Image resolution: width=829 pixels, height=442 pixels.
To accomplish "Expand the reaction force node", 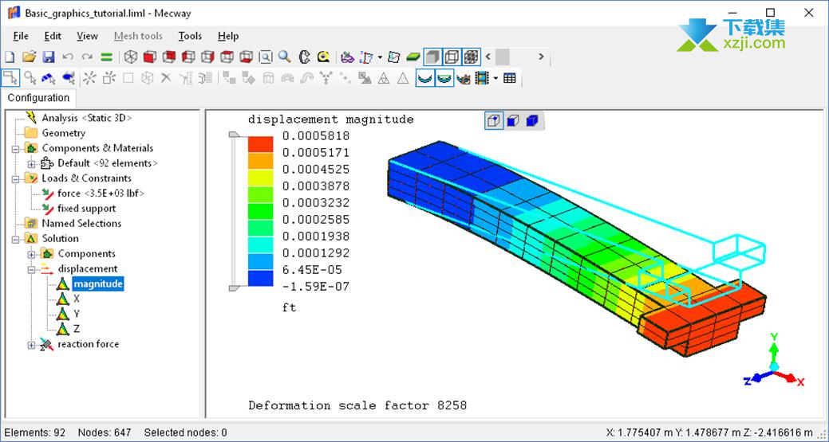I will (32, 346).
